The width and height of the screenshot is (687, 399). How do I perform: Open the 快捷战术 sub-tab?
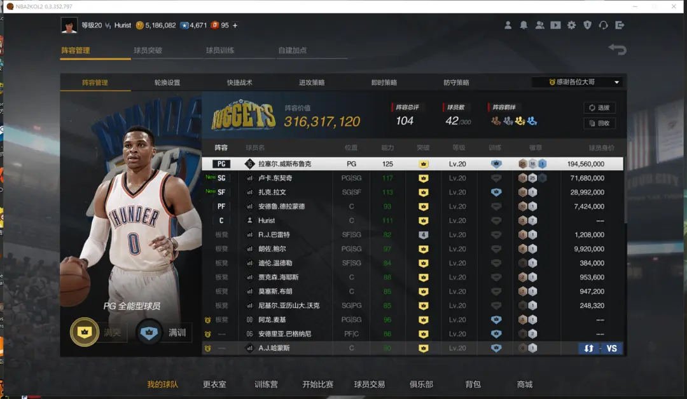click(240, 83)
